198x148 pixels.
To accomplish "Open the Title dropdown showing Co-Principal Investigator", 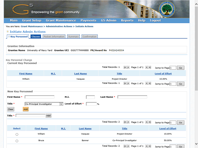I will (x=44, y=104).
